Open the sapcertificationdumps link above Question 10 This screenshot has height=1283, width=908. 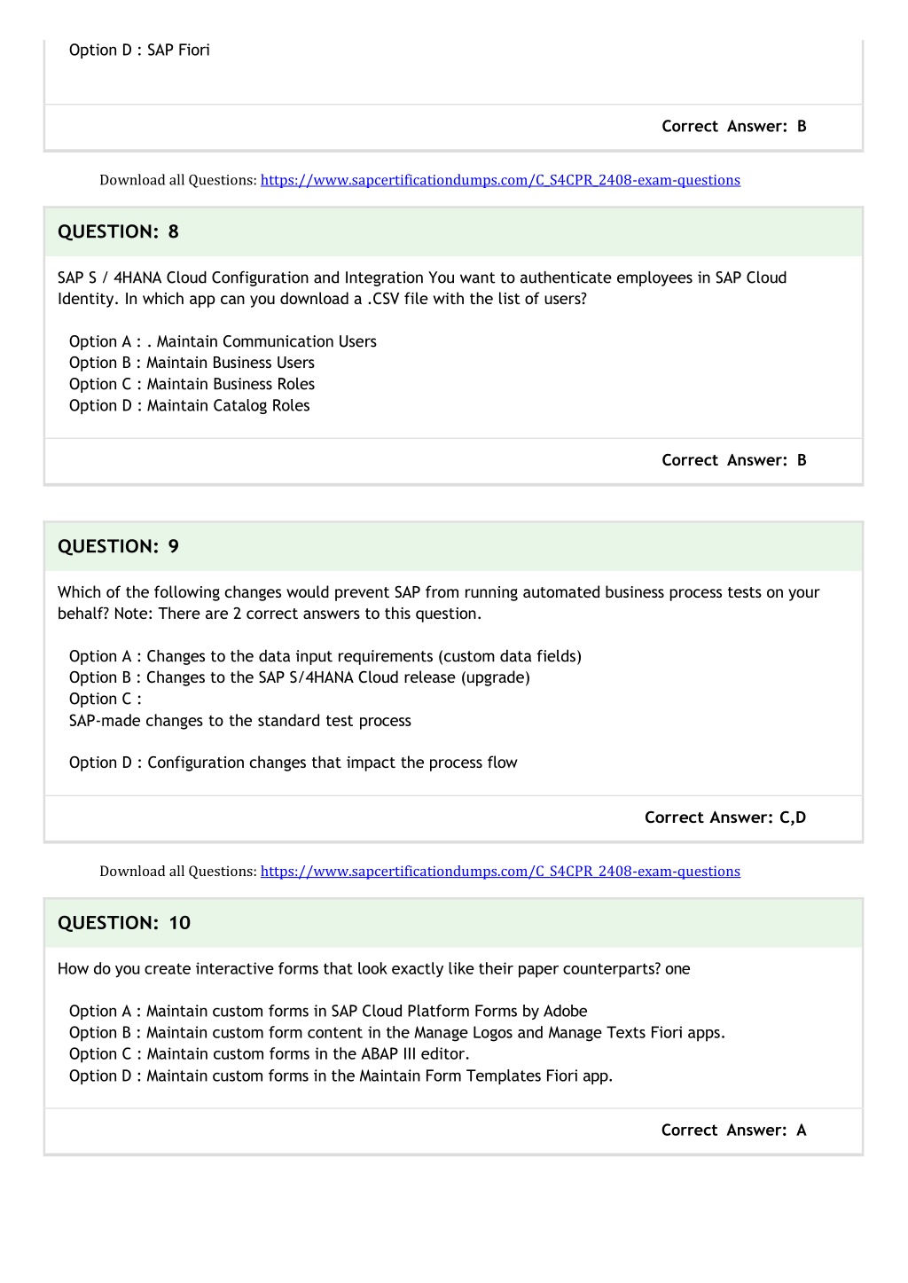[500, 872]
